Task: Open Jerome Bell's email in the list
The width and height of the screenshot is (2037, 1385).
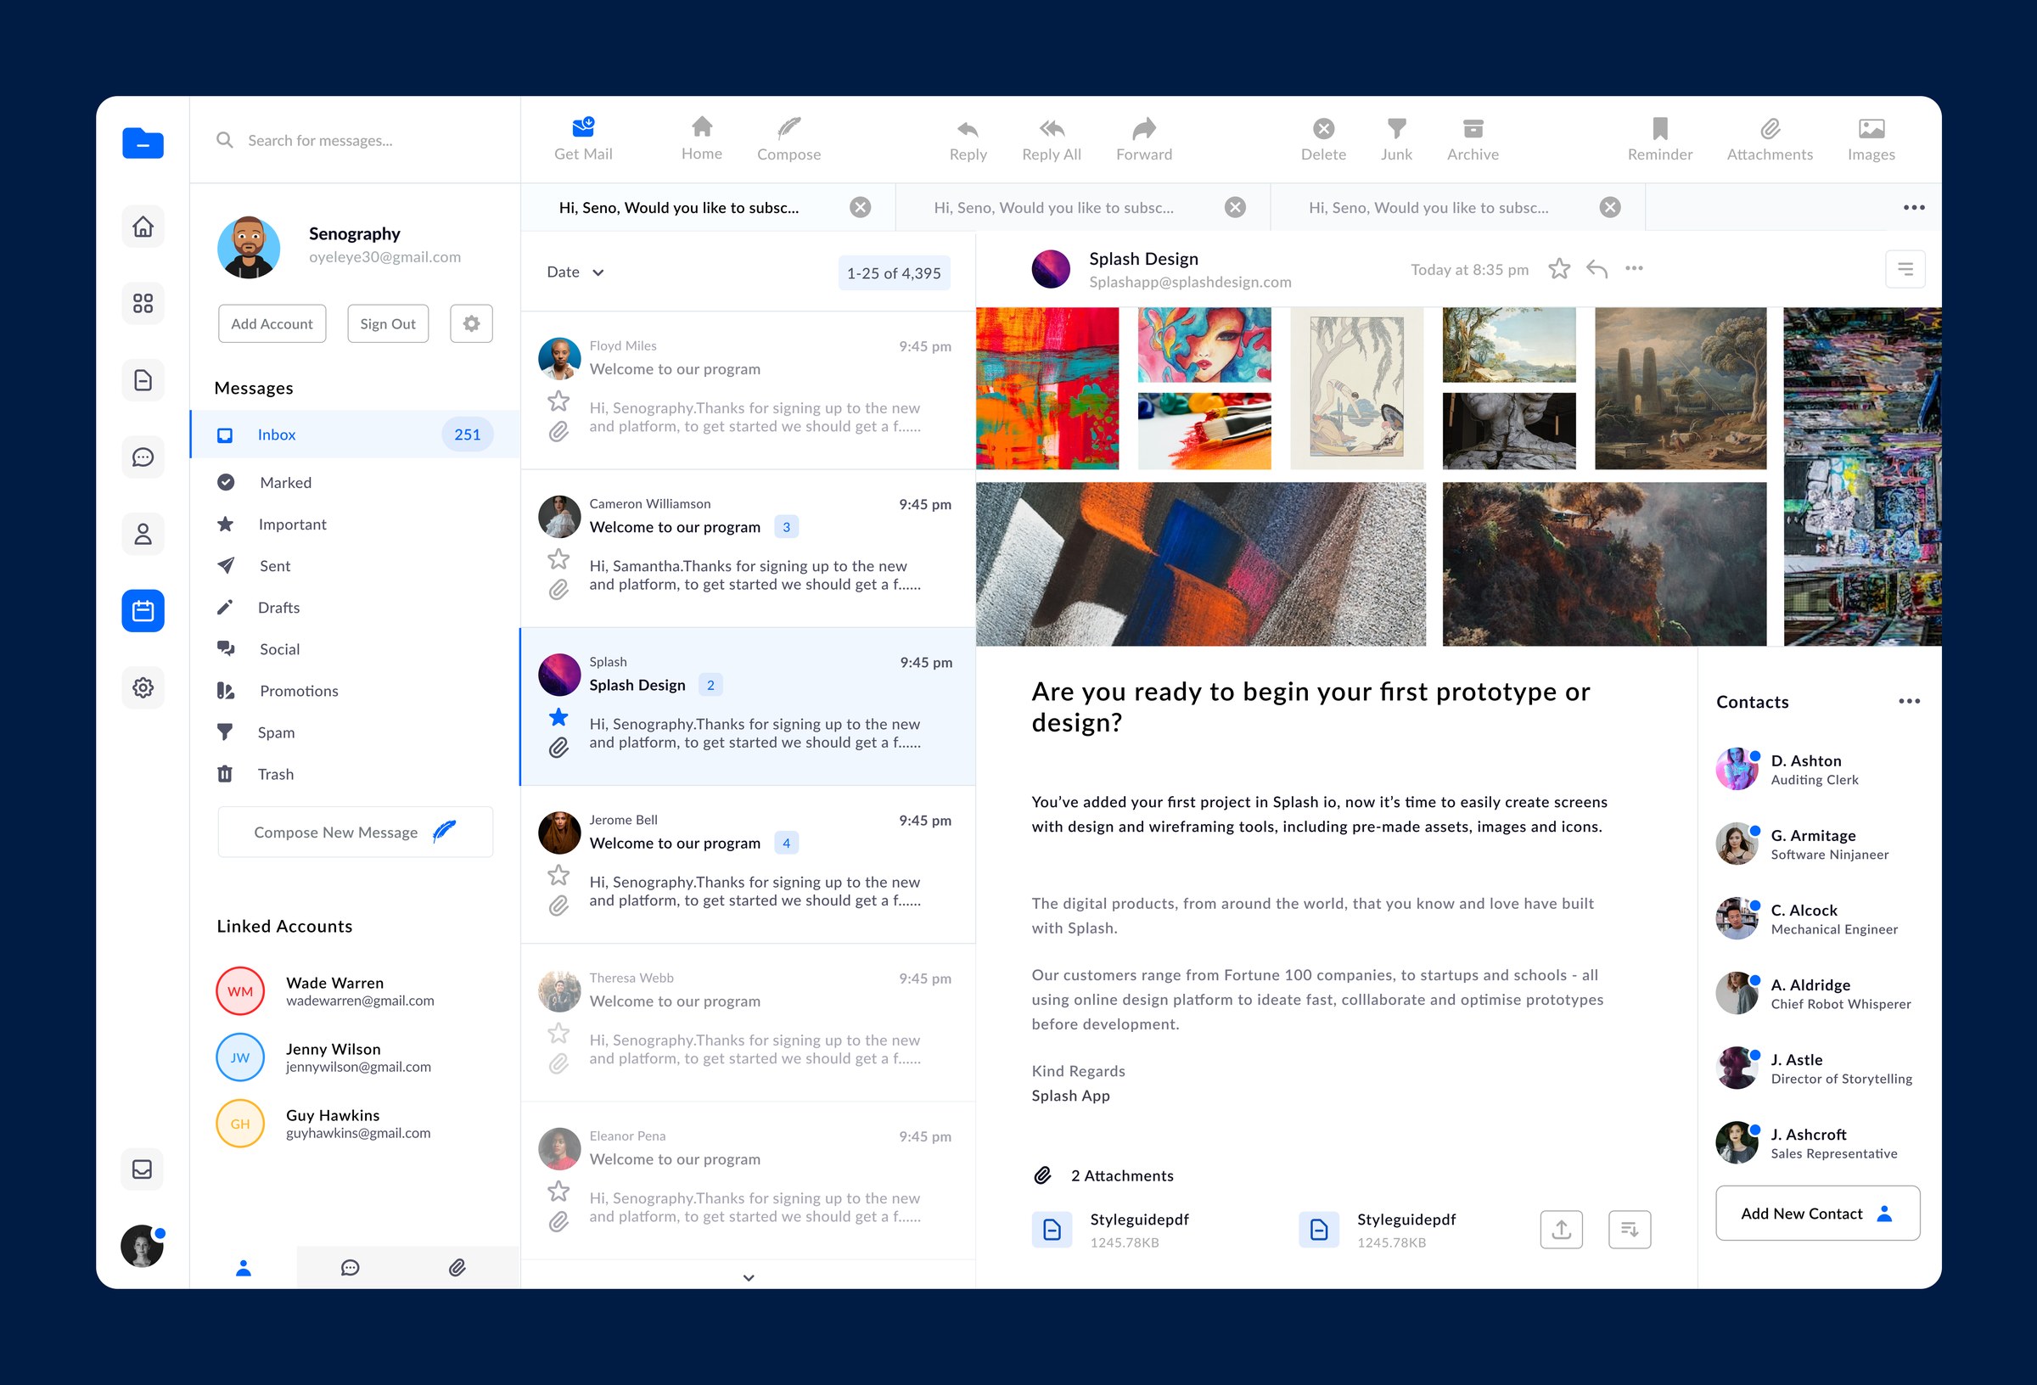Action: [748, 864]
